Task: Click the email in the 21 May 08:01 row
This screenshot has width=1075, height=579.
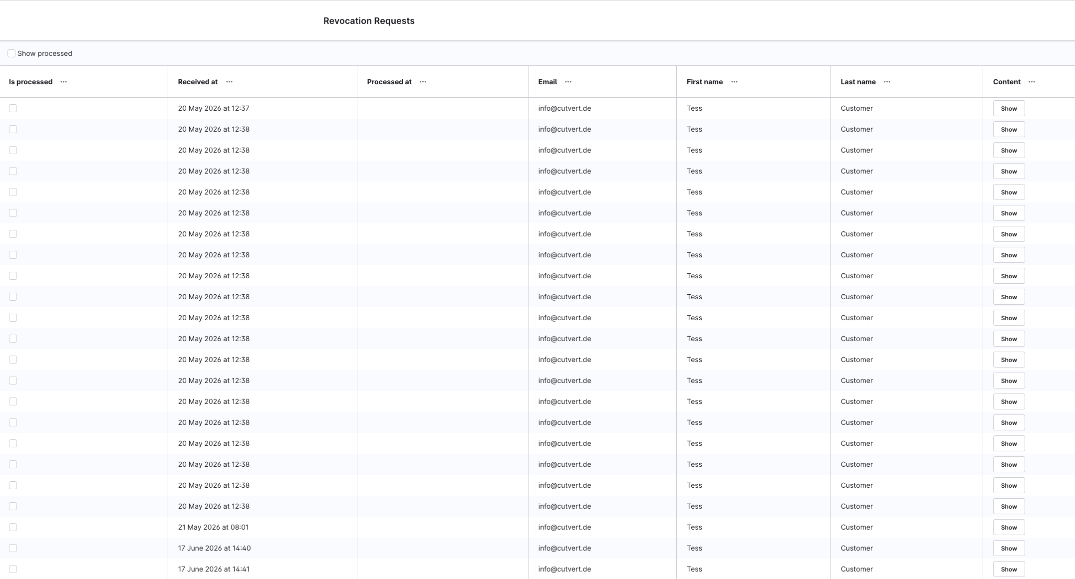Action: coord(564,527)
